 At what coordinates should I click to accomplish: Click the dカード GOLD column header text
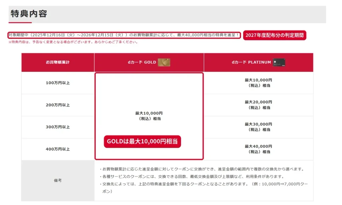point(142,62)
